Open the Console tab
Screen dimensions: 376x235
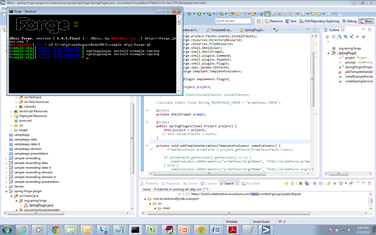(x=209, y=184)
